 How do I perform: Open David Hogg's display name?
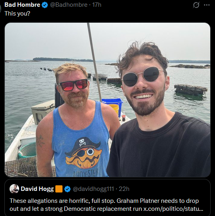37,189
